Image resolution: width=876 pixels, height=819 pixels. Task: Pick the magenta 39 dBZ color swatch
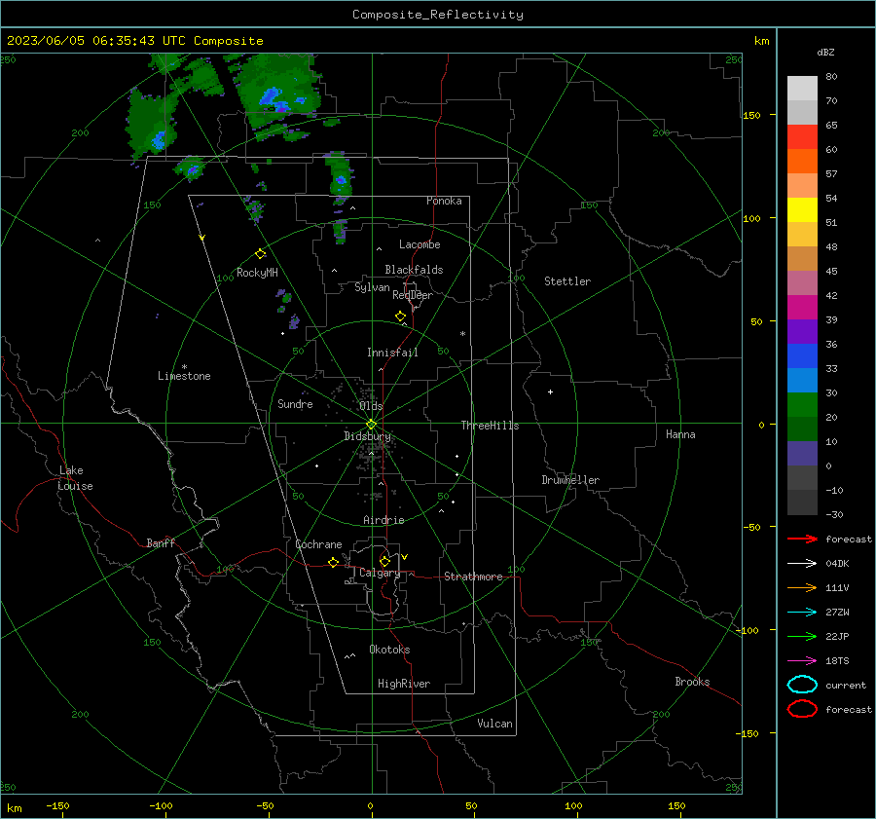[802, 308]
